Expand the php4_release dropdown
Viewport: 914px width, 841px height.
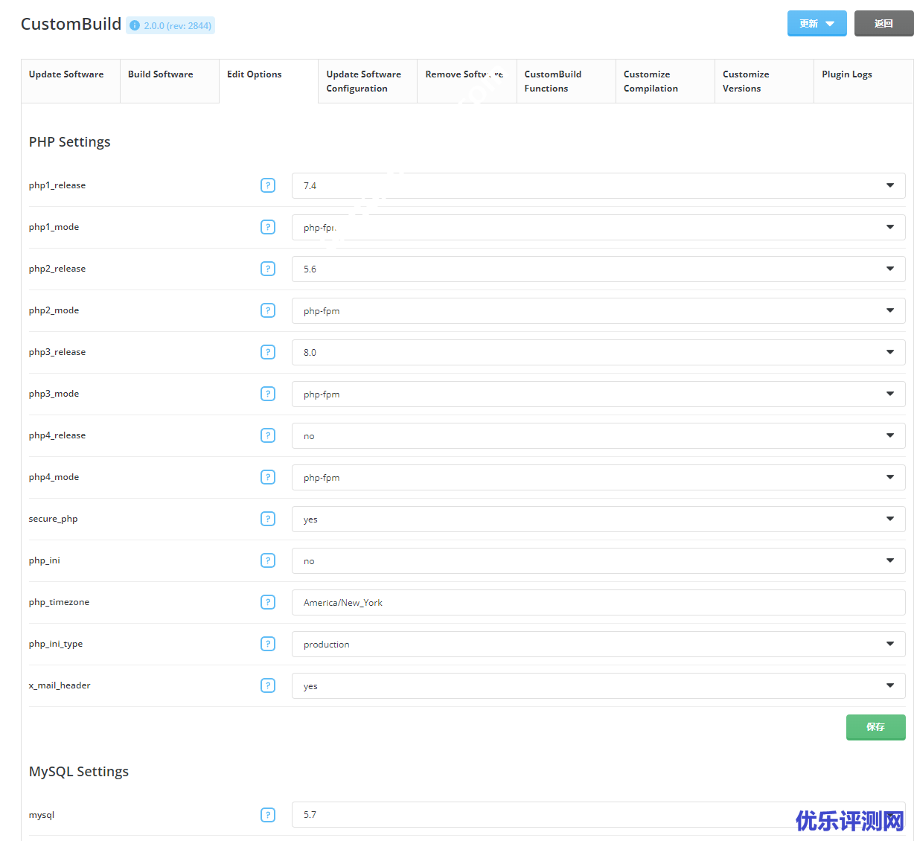598,435
